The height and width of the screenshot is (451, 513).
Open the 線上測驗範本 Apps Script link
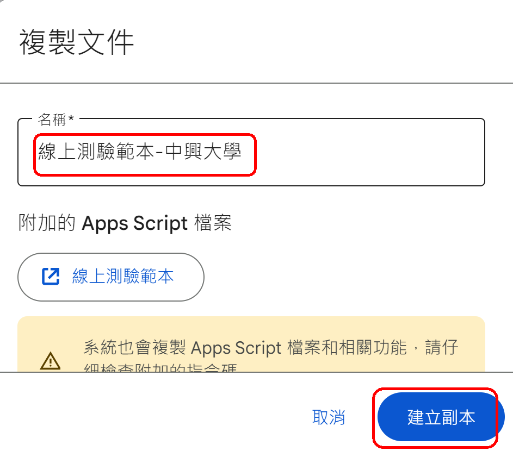tap(123, 277)
